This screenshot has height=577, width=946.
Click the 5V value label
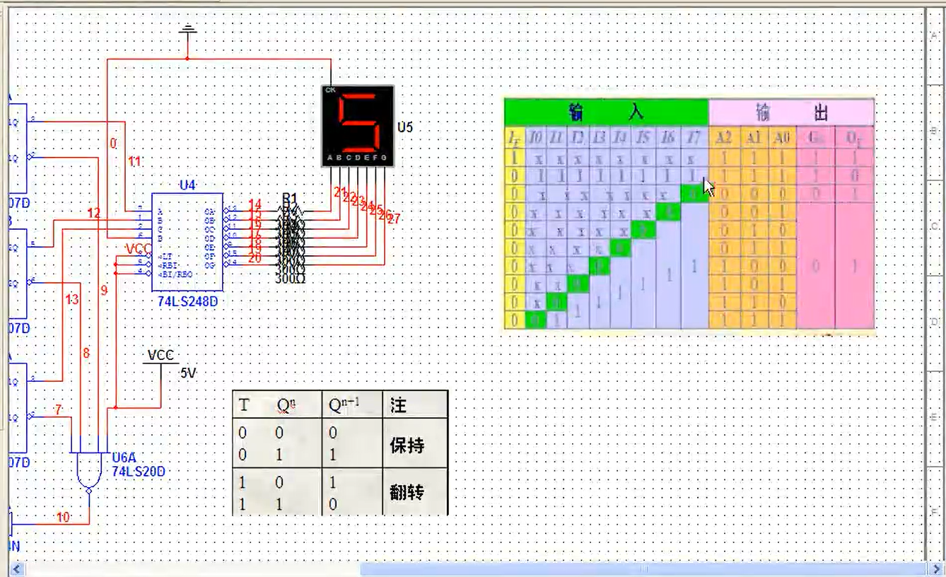187,373
